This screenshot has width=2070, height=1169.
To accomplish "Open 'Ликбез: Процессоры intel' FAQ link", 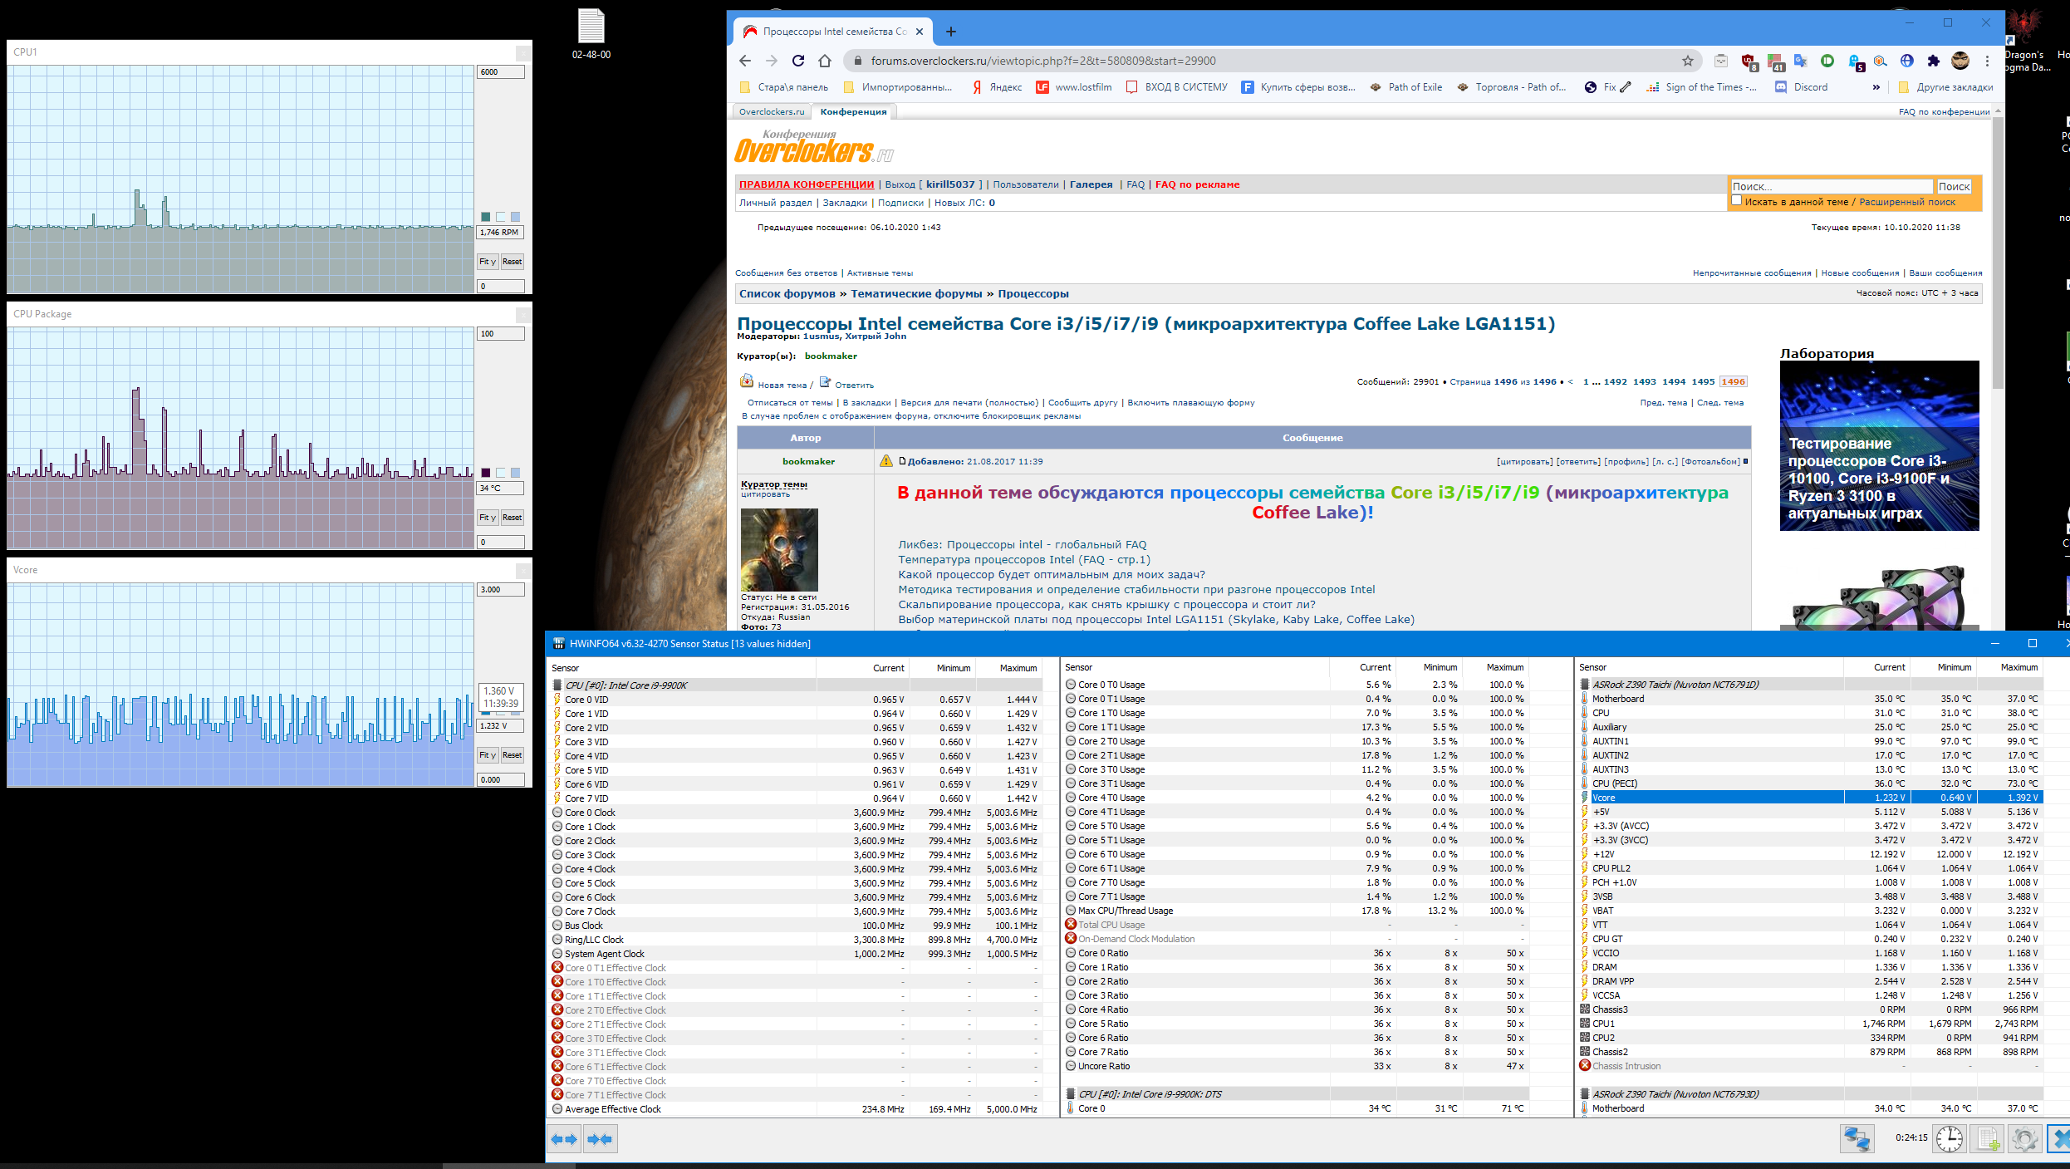I will pos(1022,544).
